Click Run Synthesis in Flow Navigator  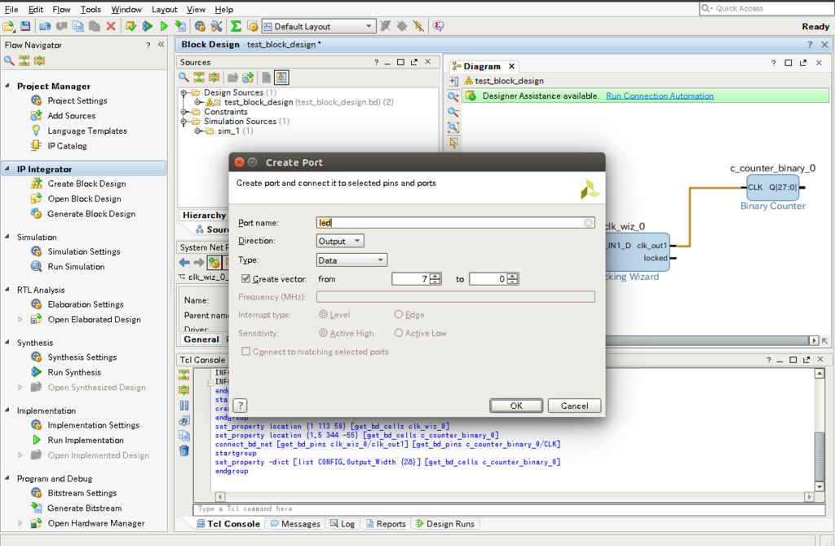[x=74, y=372]
